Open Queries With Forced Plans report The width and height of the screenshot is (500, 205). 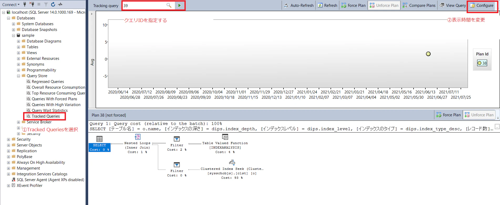point(54,99)
